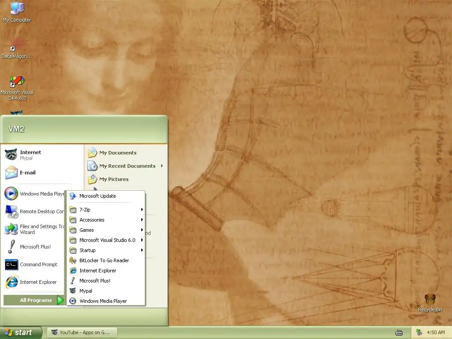The width and height of the screenshot is (452, 339).
Task: Open the Accessories menu entry
Action: pyautogui.click(x=106, y=220)
